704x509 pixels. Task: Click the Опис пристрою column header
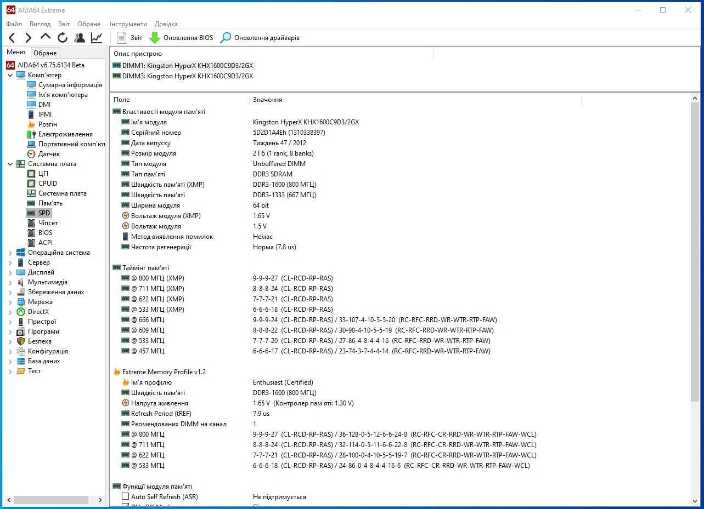click(x=272, y=54)
